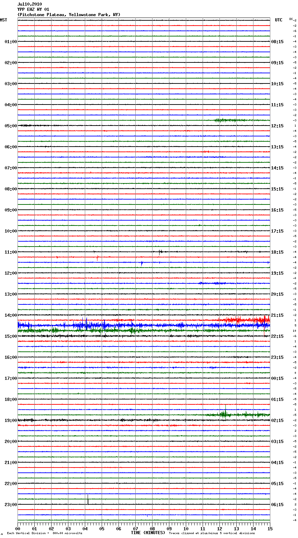Select the "16:00" MST time label
The image size is (298, 538).
point(11,357)
